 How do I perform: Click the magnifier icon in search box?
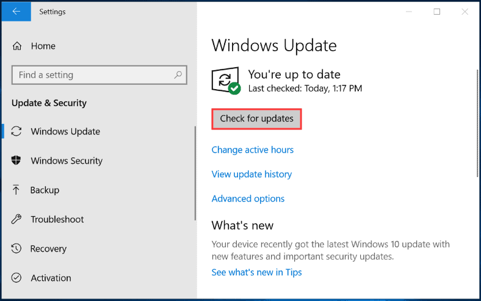click(178, 75)
